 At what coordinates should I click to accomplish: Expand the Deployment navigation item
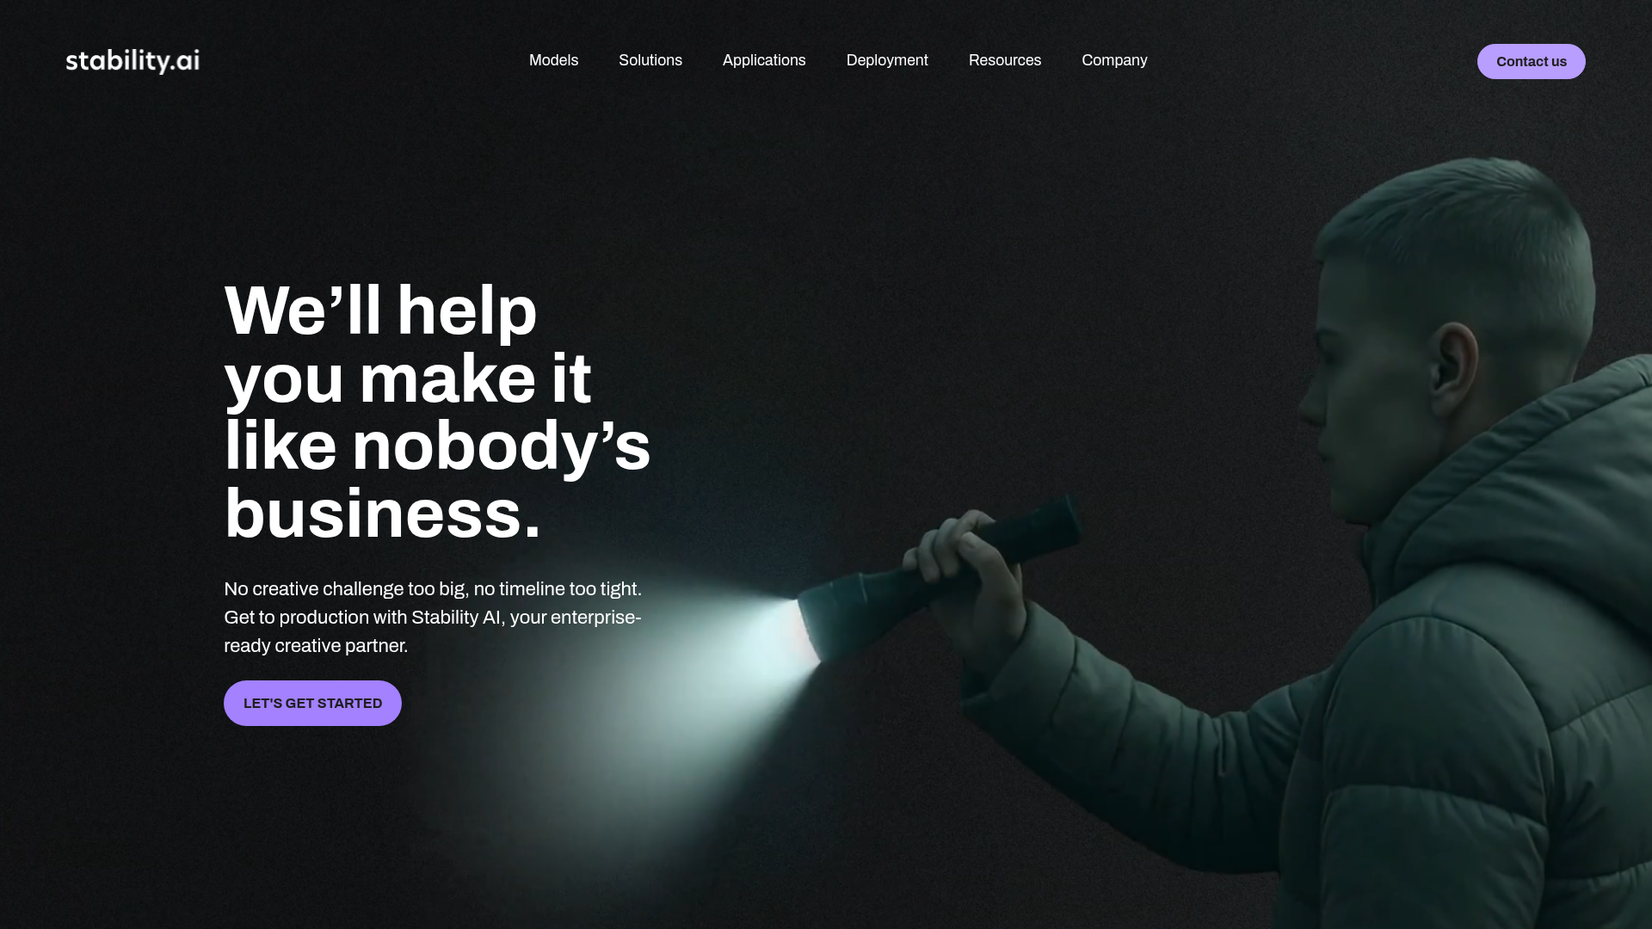[x=887, y=60]
